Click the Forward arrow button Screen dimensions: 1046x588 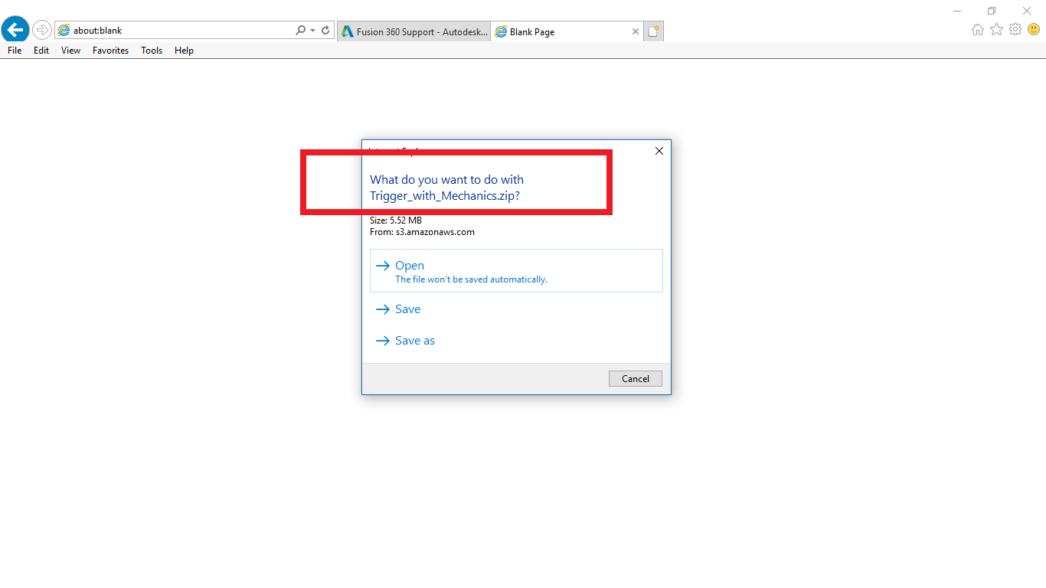[x=42, y=31]
